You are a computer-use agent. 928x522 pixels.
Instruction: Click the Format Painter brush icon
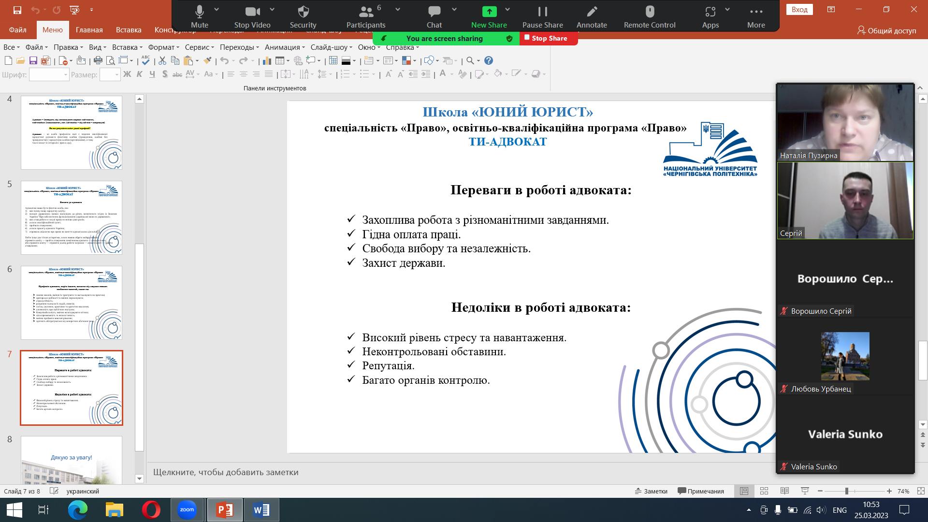click(208, 60)
